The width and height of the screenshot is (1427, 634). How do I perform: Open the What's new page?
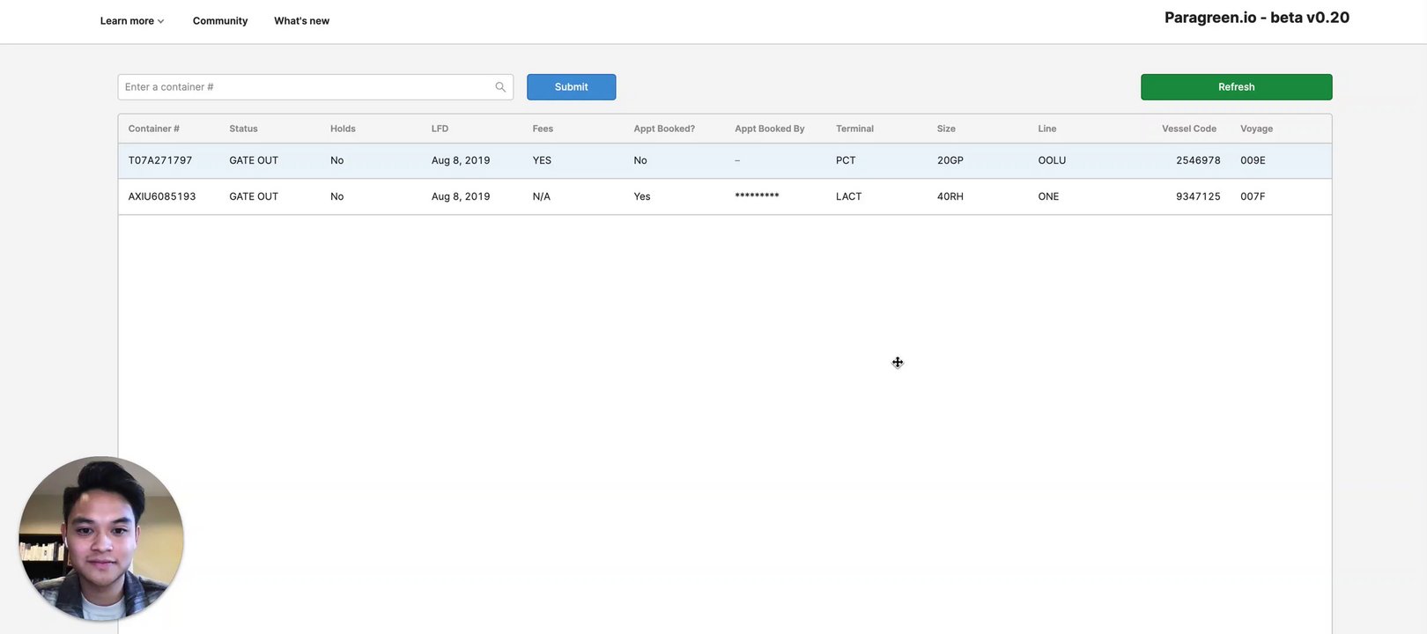tap(301, 21)
